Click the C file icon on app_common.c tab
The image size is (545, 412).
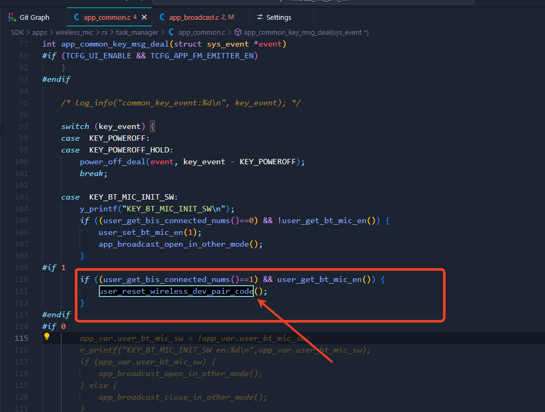pyautogui.click(x=76, y=17)
